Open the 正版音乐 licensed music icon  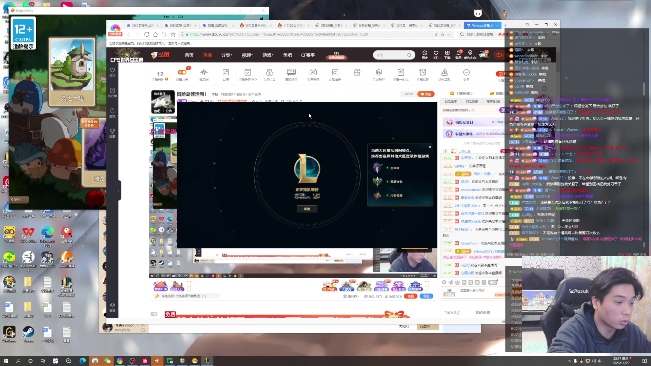click(x=335, y=75)
